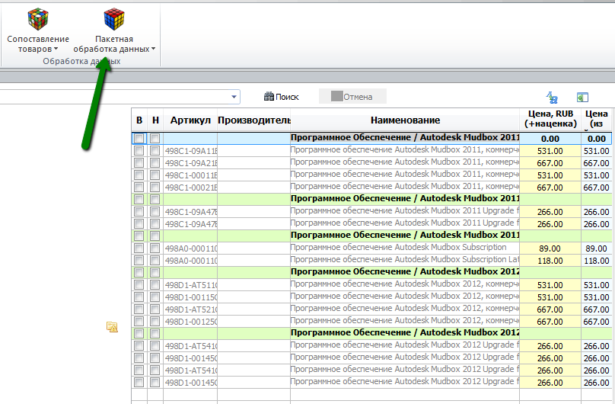Check the В box for article 498C1-00011
This screenshot has width=615, height=404.
click(x=139, y=175)
